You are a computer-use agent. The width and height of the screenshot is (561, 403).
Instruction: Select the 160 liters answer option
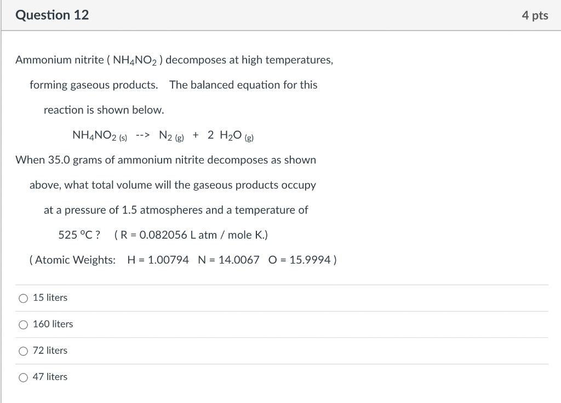(23, 324)
